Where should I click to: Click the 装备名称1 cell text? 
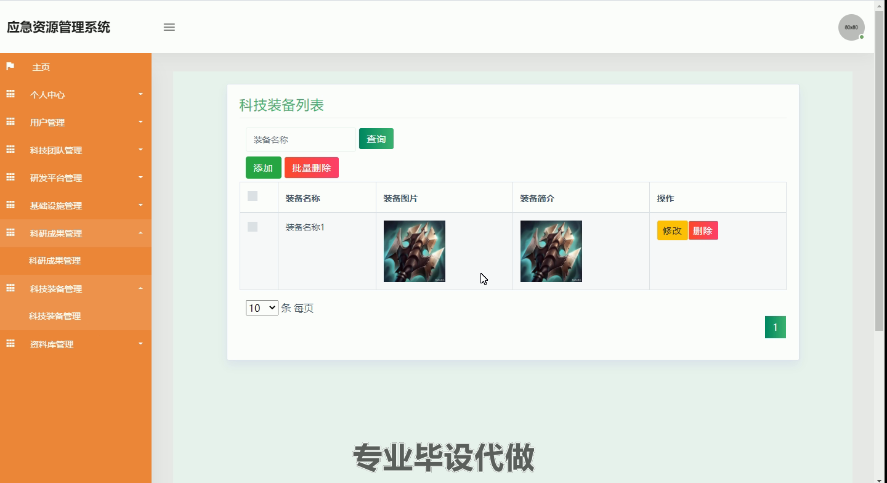pyautogui.click(x=305, y=227)
